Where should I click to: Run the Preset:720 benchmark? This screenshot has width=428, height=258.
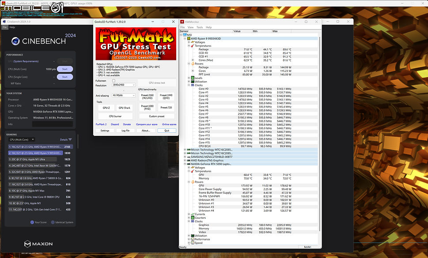pos(166,107)
